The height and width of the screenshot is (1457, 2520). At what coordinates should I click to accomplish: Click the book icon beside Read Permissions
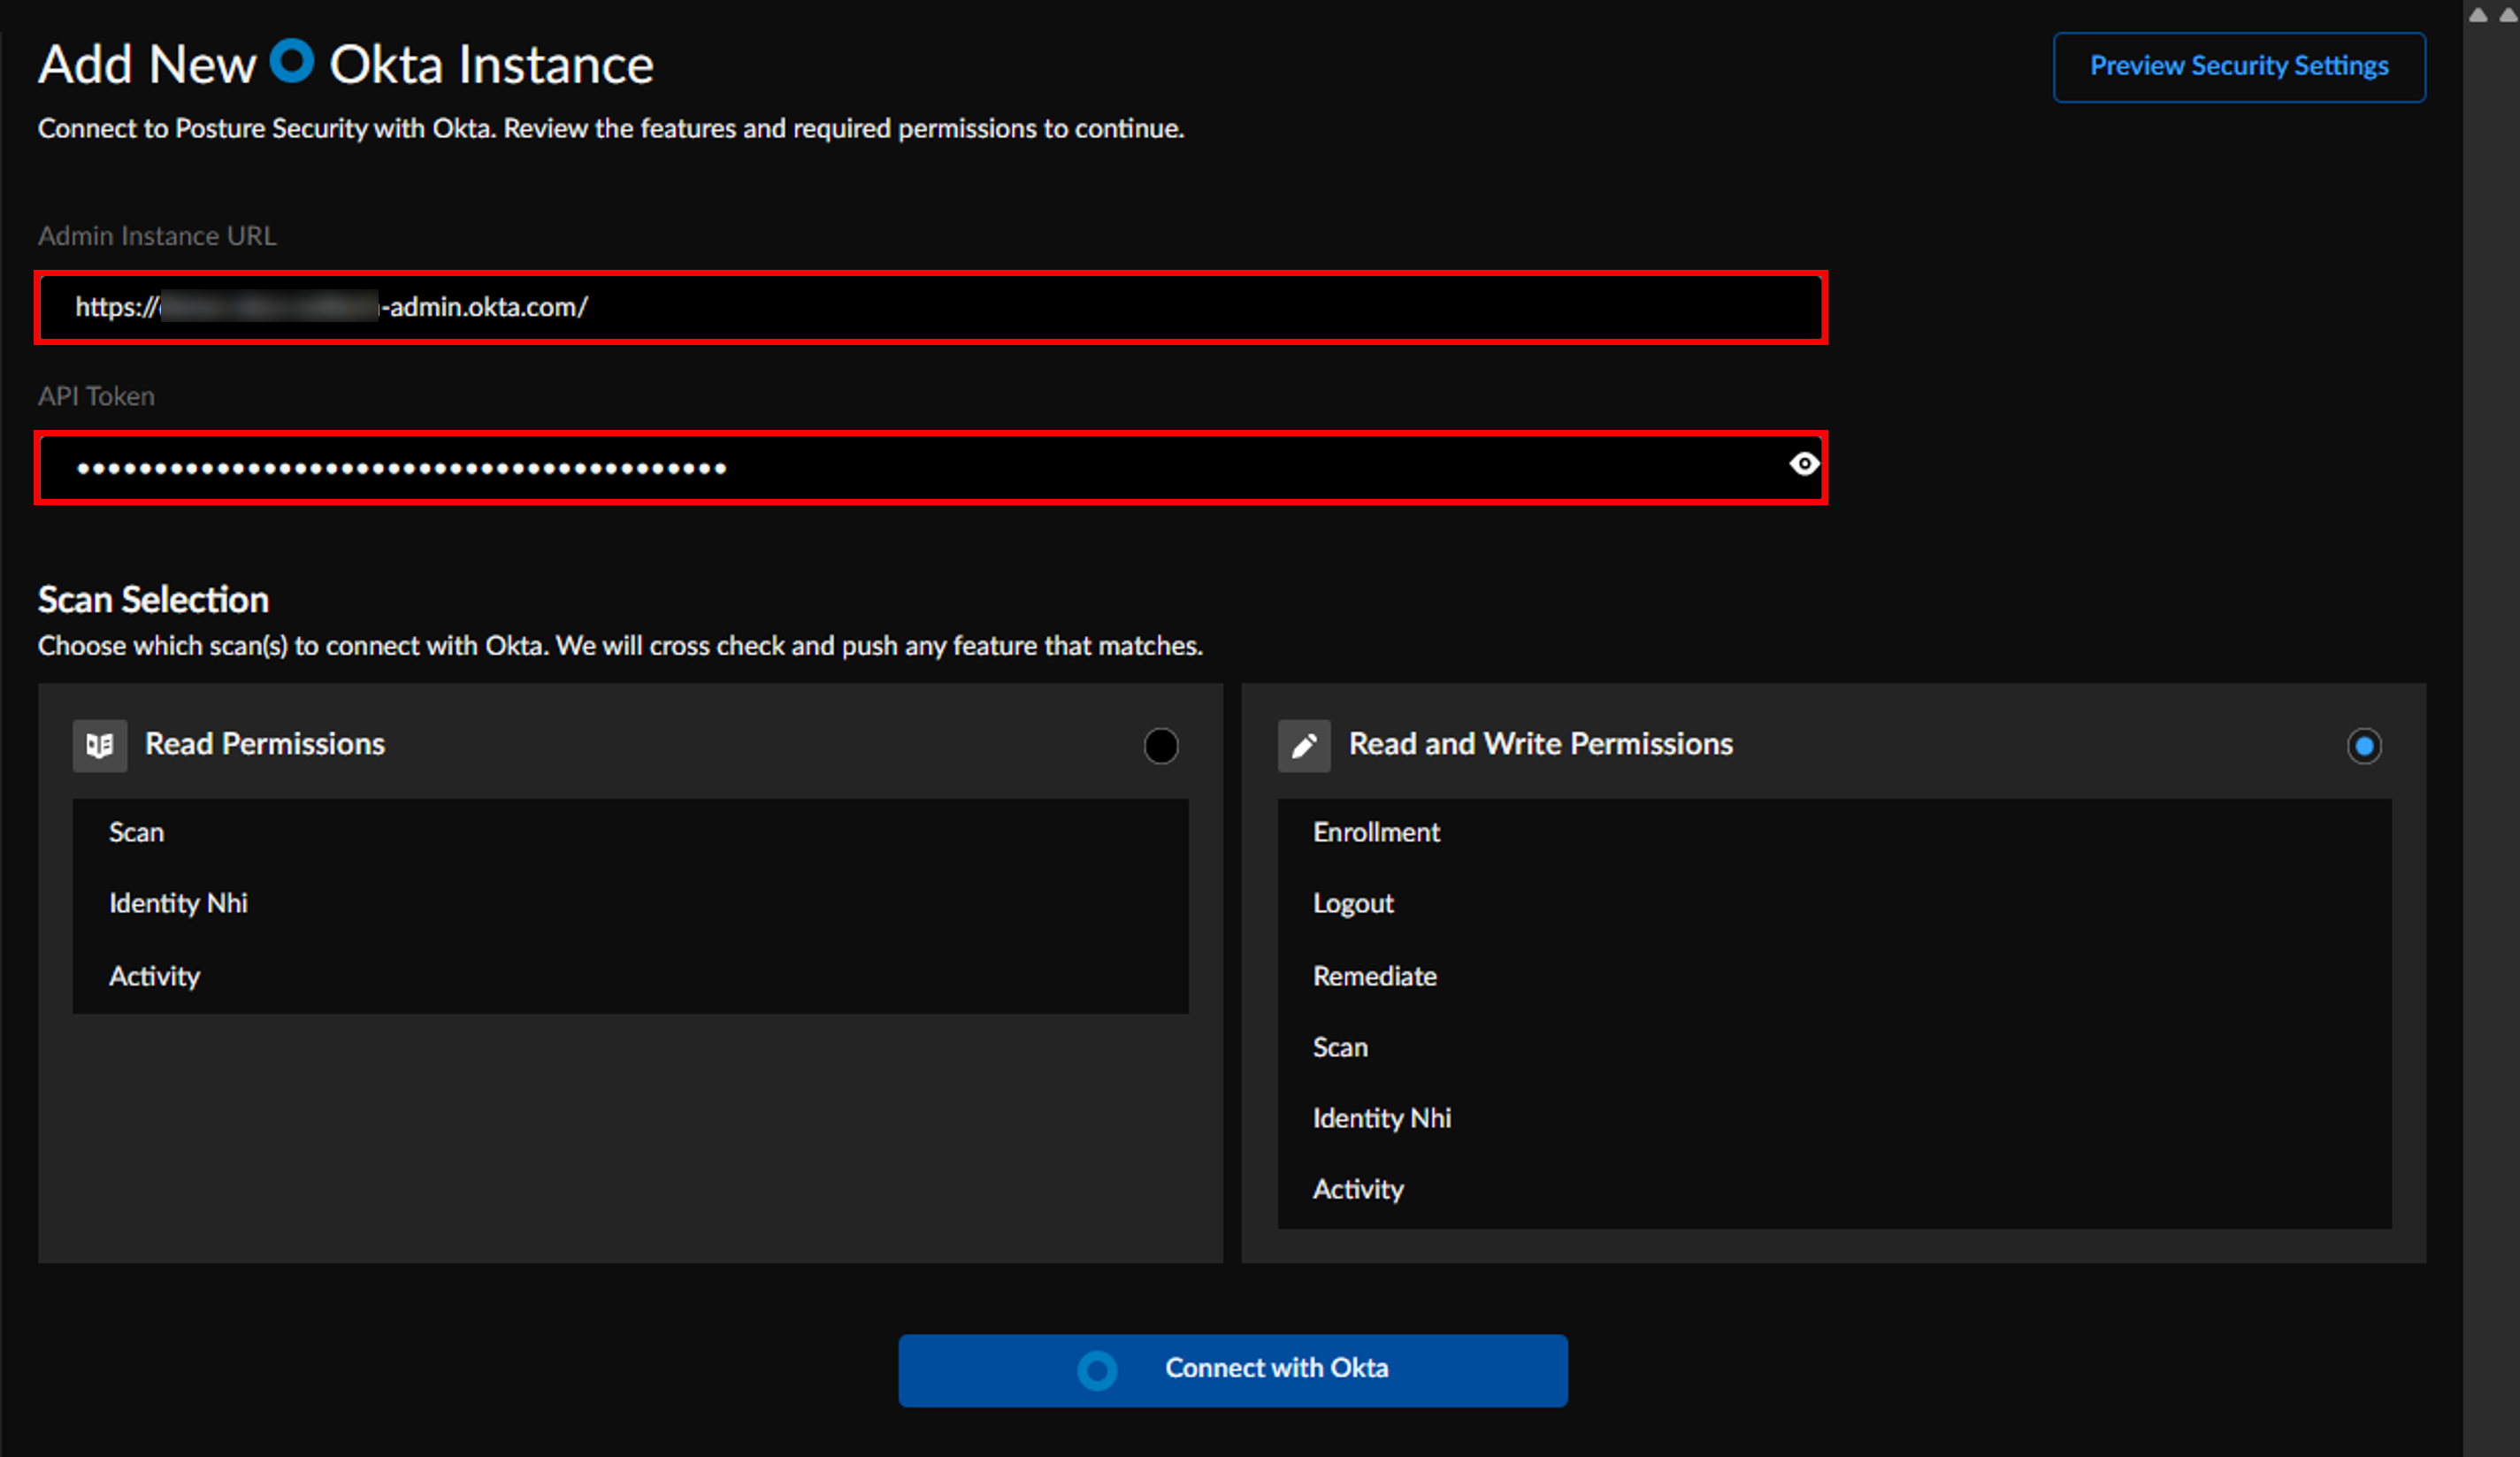100,746
